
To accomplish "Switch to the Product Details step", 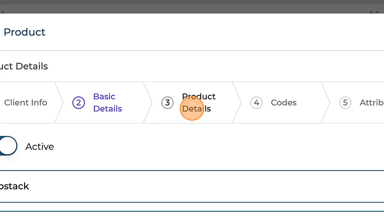I will 199,103.
